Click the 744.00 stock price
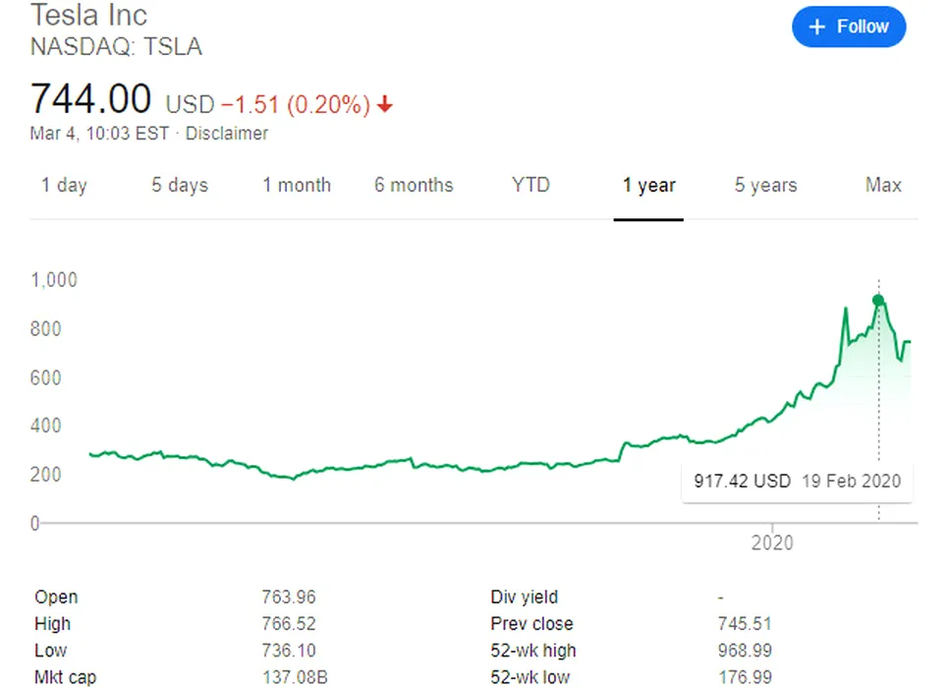 tap(91, 99)
